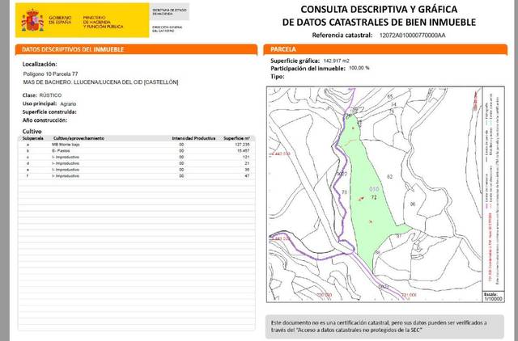Click the vertical map legend strip

pos(493,189)
